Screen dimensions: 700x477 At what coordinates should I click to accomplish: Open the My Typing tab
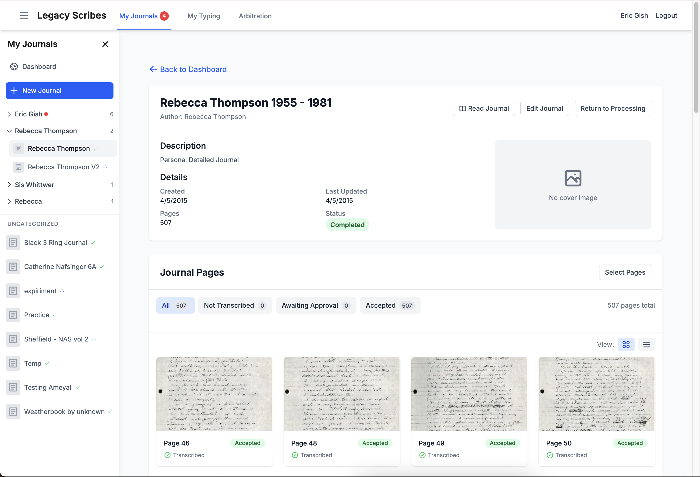(203, 16)
